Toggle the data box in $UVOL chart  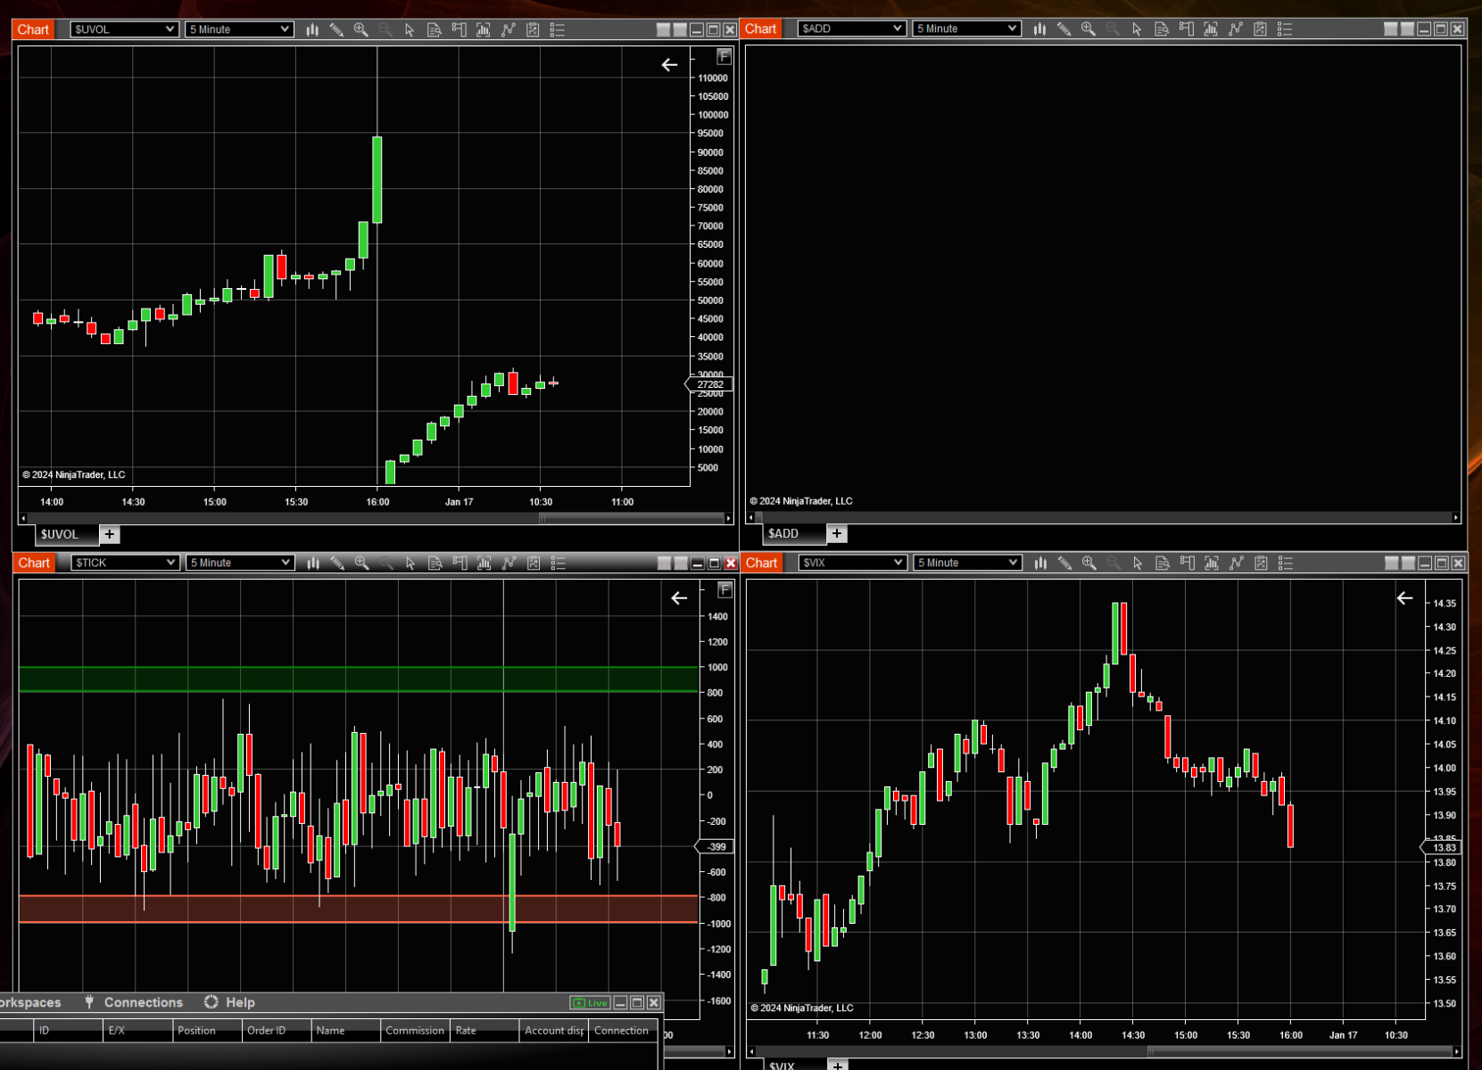(435, 29)
